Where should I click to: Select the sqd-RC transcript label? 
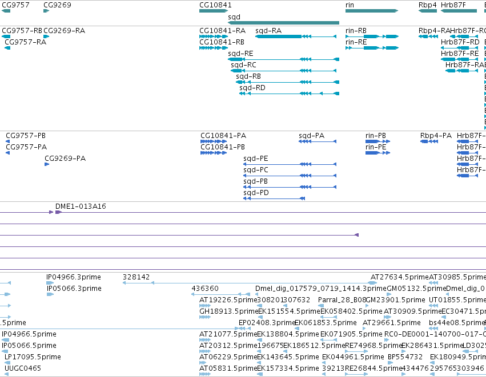pyautogui.click(x=243, y=65)
